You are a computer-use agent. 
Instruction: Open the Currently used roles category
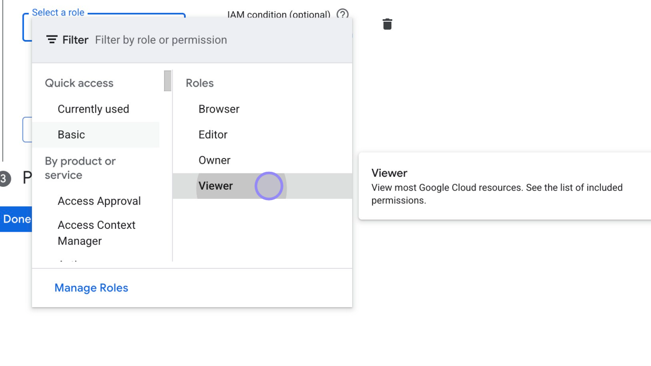(x=93, y=109)
